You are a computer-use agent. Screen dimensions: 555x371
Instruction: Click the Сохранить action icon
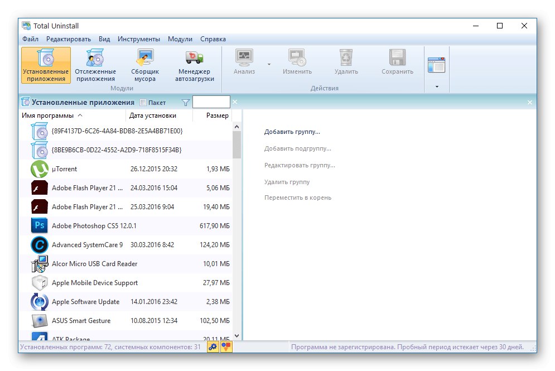(397, 59)
